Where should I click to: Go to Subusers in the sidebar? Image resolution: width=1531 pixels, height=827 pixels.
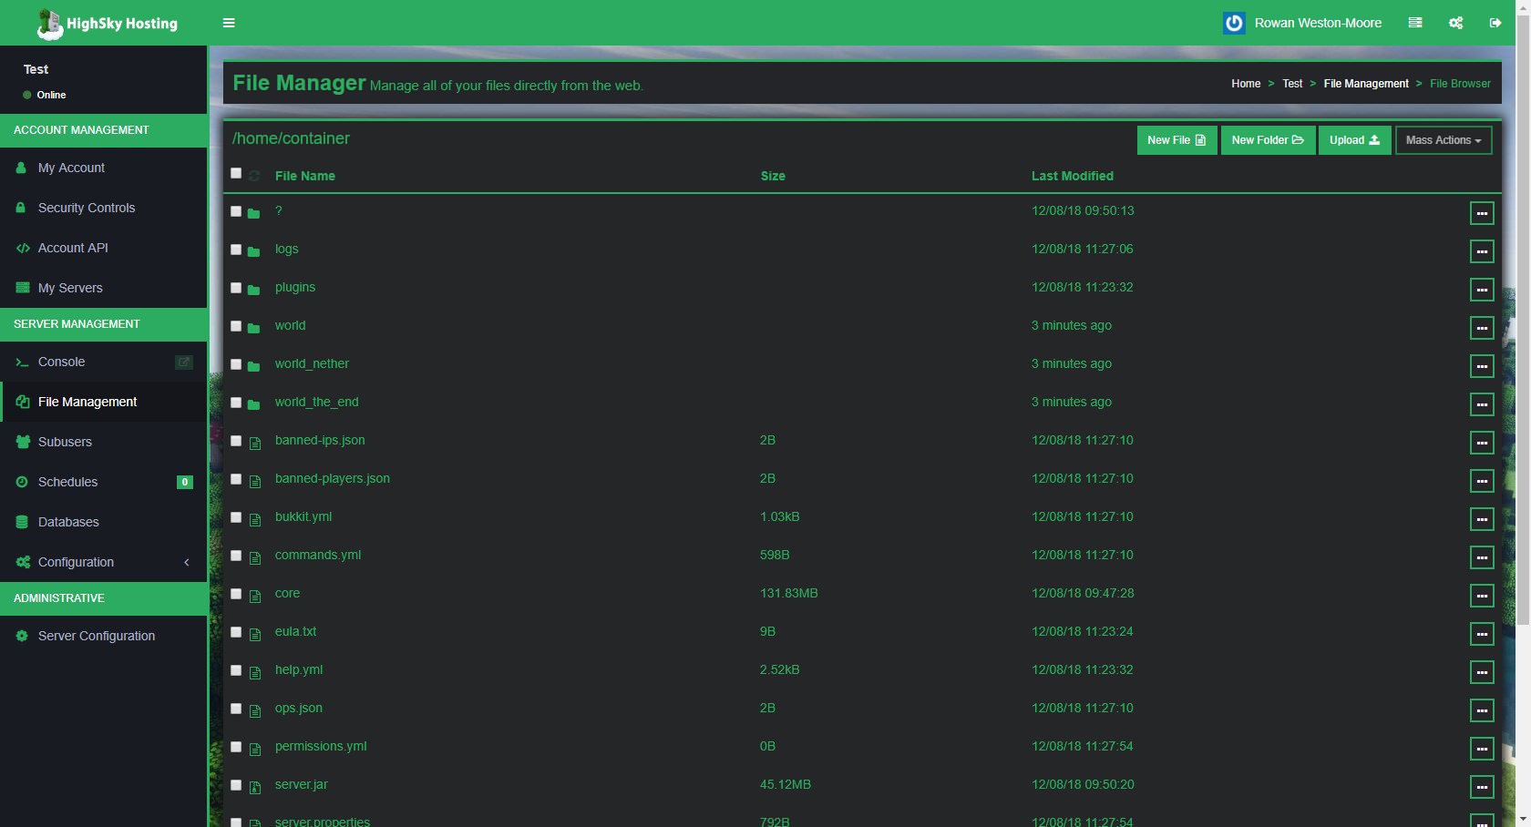pos(65,442)
